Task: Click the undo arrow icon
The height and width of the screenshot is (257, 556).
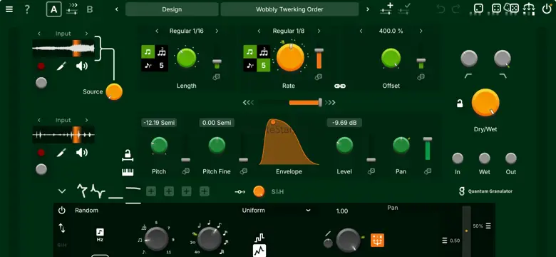Action: click(x=441, y=9)
